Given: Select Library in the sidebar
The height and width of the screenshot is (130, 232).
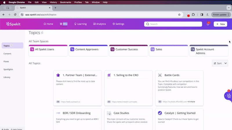Looking at the screenshot, I should pyautogui.click(x=7, y=77).
